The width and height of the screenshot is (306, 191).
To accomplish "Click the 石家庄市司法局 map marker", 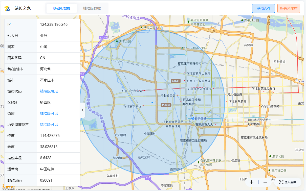I will pos(176,63).
